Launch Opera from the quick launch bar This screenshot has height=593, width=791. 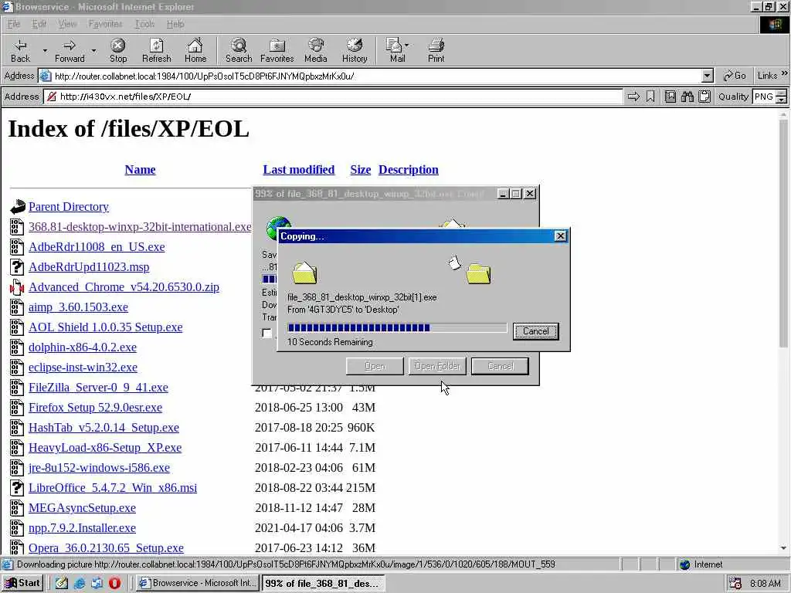click(114, 583)
